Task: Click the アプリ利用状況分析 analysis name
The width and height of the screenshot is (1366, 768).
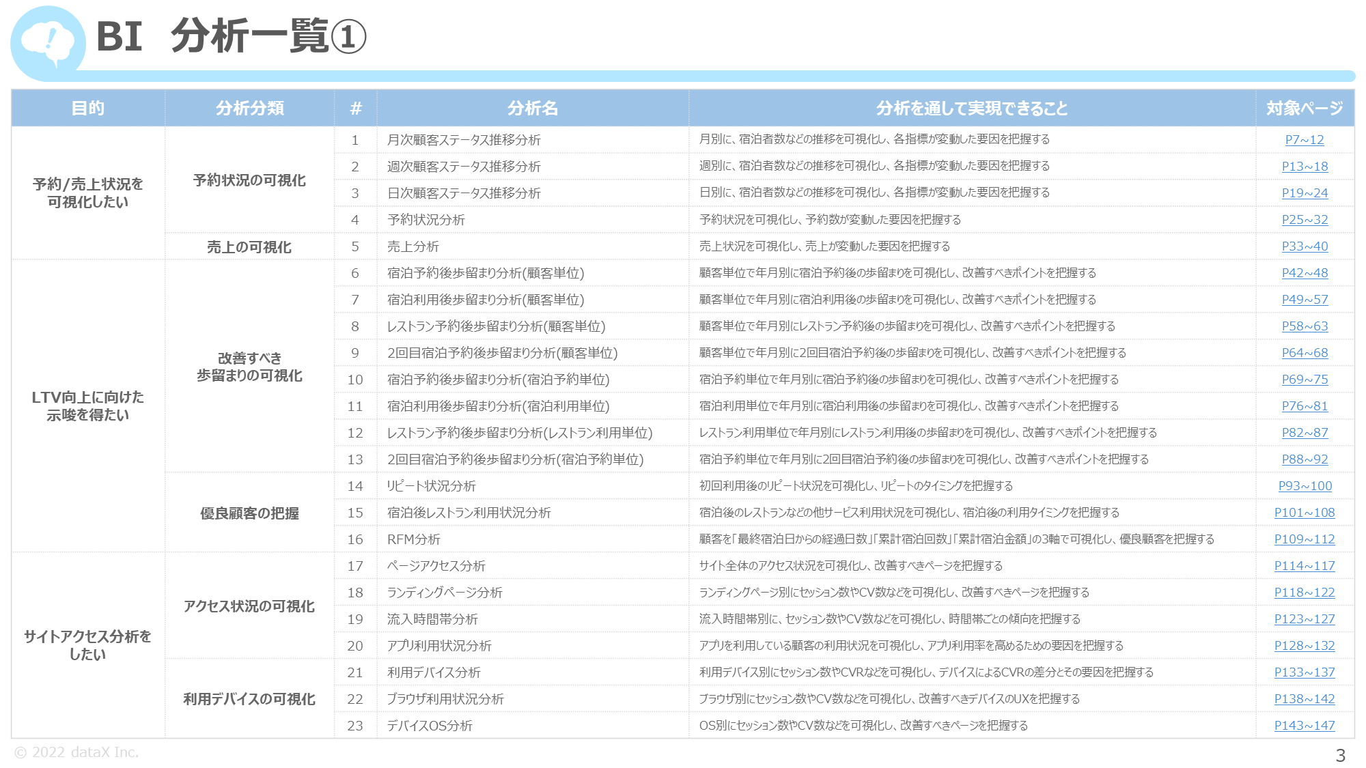Action: tap(439, 646)
